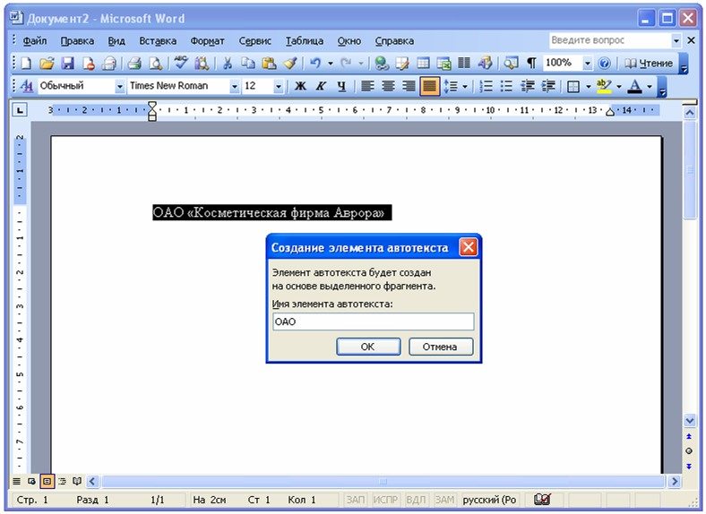Apply numbered list formatting
706x514 pixels.
tap(486, 85)
